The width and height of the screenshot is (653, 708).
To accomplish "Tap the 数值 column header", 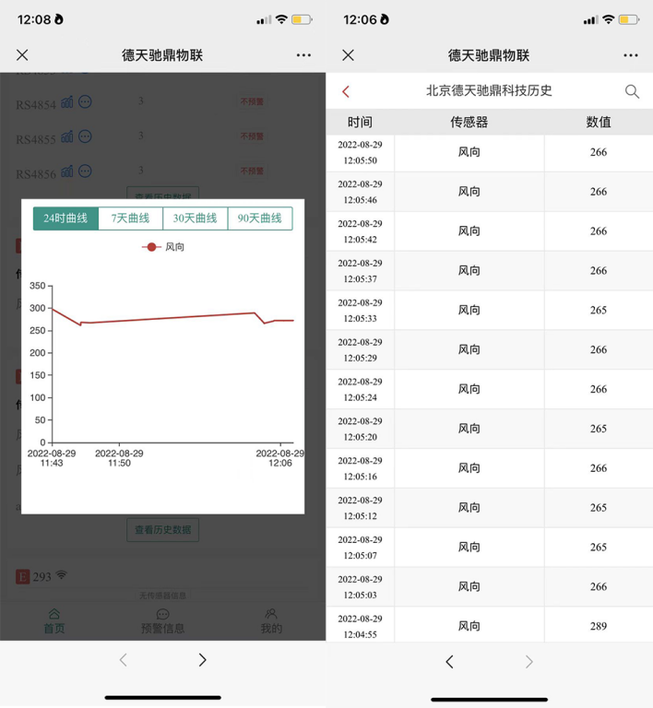I will (599, 122).
